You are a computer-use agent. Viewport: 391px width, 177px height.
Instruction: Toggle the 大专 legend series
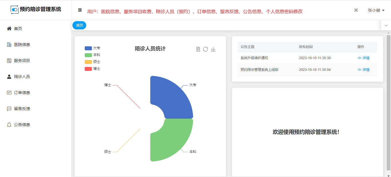(x=92, y=48)
